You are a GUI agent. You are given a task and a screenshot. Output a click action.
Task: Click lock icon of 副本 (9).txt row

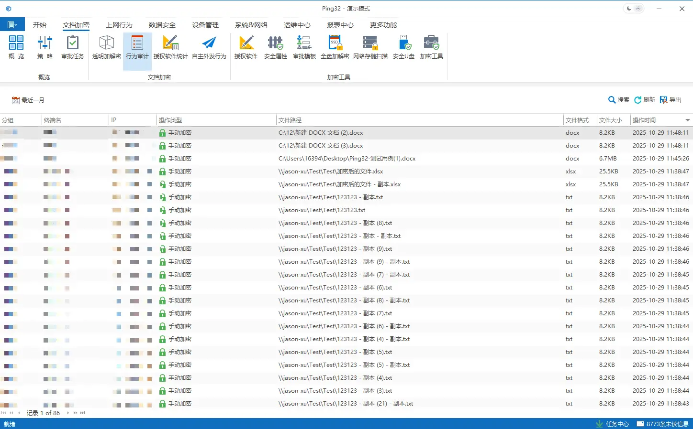(x=162, y=249)
